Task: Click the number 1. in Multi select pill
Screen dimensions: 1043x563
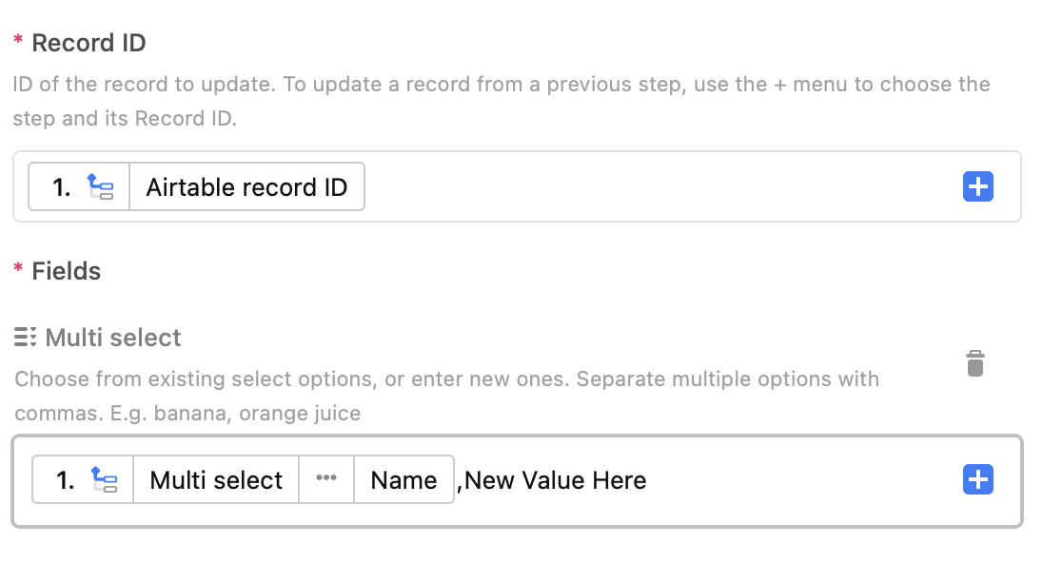Action: point(65,480)
